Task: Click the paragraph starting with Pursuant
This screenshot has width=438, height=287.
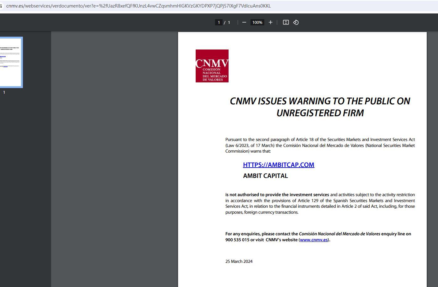Action: coord(320,145)
